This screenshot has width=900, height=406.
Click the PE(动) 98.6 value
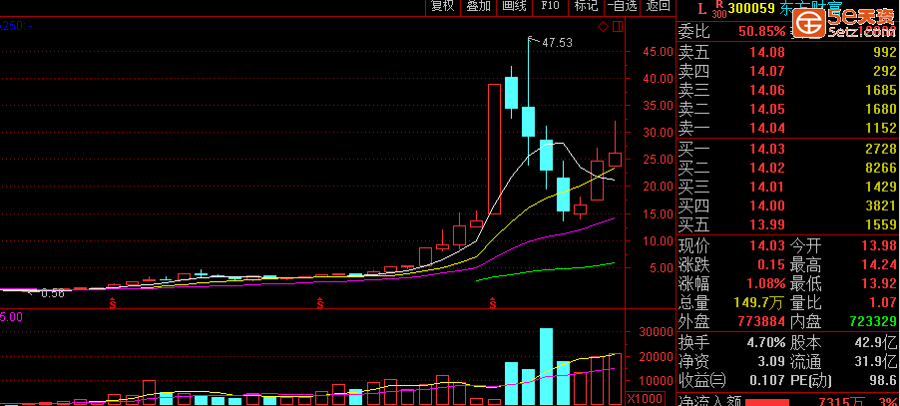[x=884, y=381]
